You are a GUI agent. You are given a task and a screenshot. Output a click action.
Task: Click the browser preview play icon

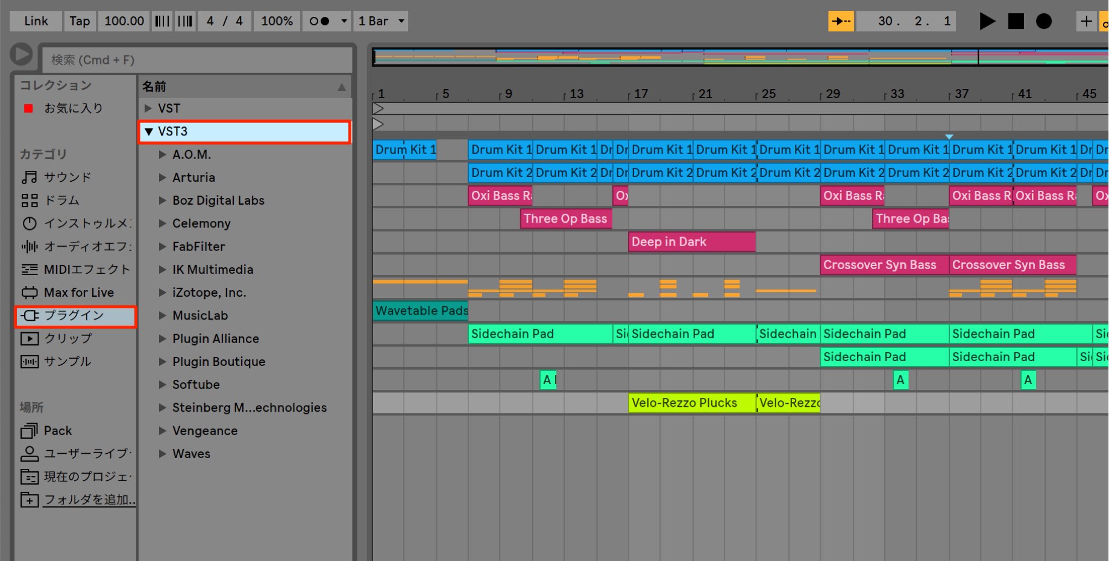click(x=21, y=54)
